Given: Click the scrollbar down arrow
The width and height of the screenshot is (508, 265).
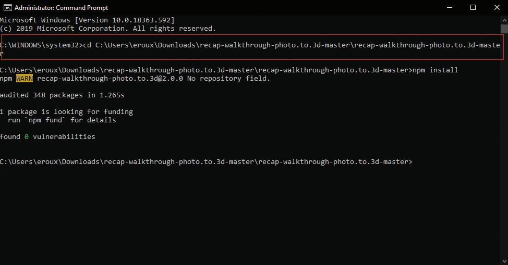Looking at the screenshot, I should tap(504, 261).
